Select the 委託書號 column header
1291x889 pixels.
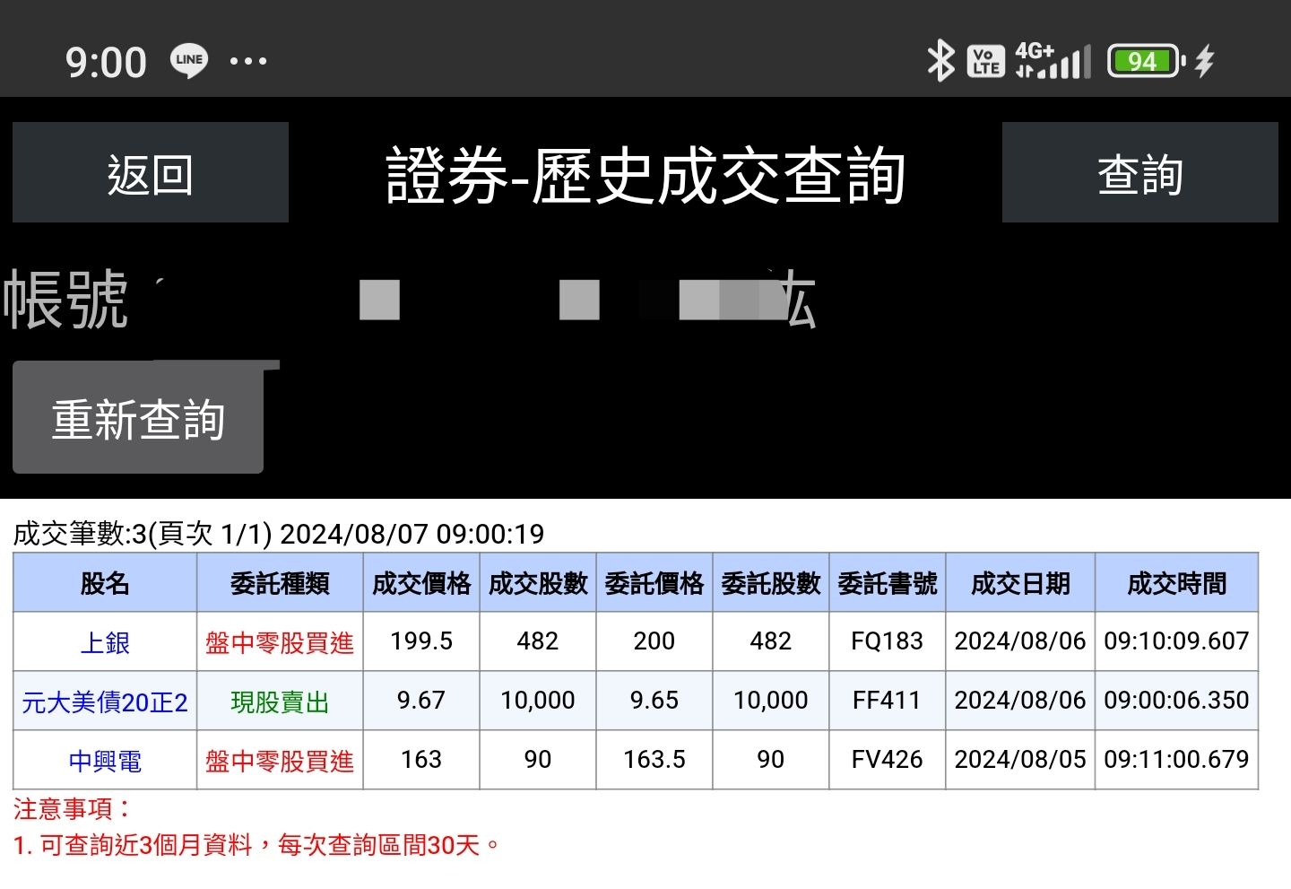[887, 582]
